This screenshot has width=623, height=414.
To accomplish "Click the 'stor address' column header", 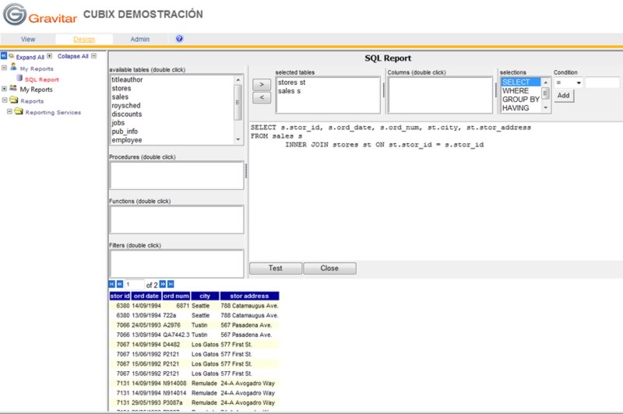I will 249,296.
